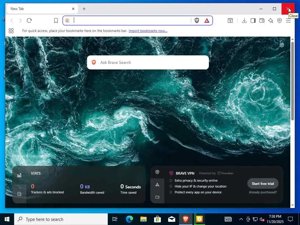Click Time saved stat
The height and width of the screenshot is (225, 300).
point(130,189)
